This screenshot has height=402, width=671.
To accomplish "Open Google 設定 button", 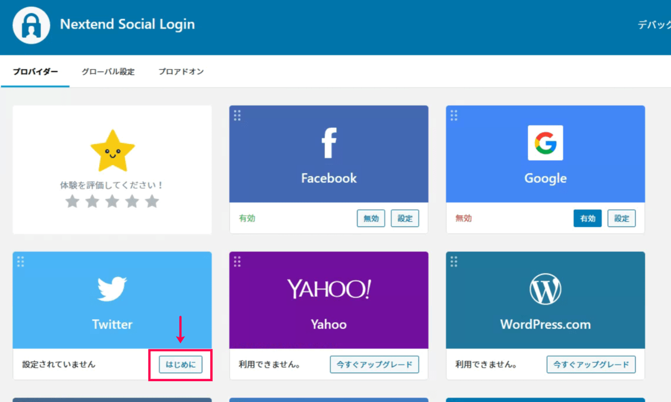I will 622,218.
